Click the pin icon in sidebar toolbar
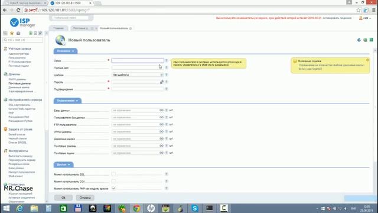Viewport: 378px width, 213px height. [x=40, y=33]
